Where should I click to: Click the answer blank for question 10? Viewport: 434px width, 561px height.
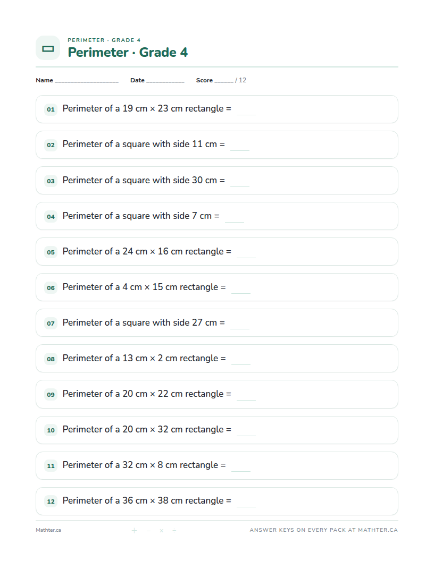246,431
